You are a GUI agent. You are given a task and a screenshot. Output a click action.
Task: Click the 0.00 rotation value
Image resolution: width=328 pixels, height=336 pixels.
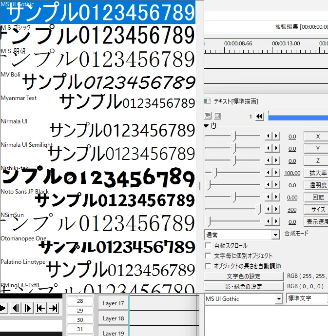[292, 198]
